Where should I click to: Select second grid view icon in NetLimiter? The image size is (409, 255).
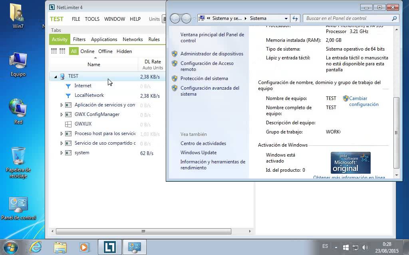(x=62, y=51)
